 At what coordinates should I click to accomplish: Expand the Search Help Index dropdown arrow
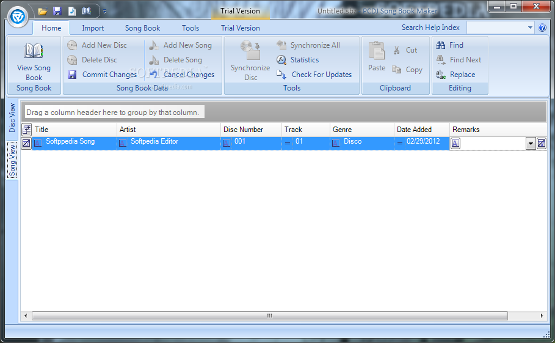point(530,28)
